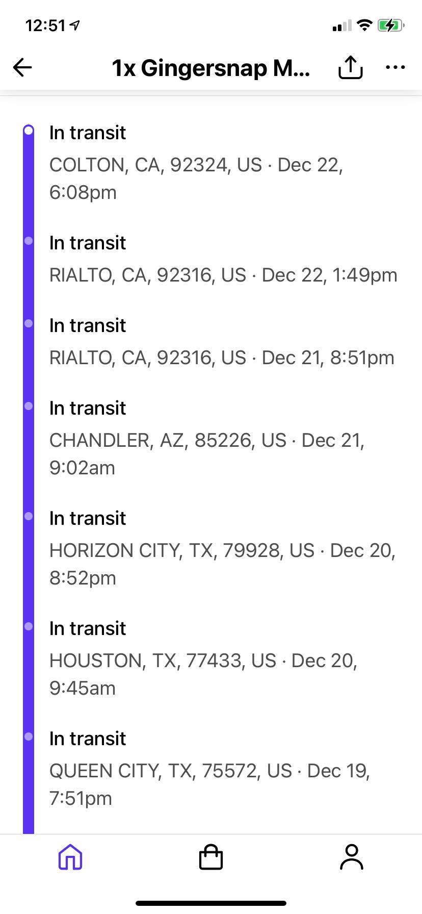Tap the back arrow
Viewport: 422px width, 914px height.
(x=22, y=67)
